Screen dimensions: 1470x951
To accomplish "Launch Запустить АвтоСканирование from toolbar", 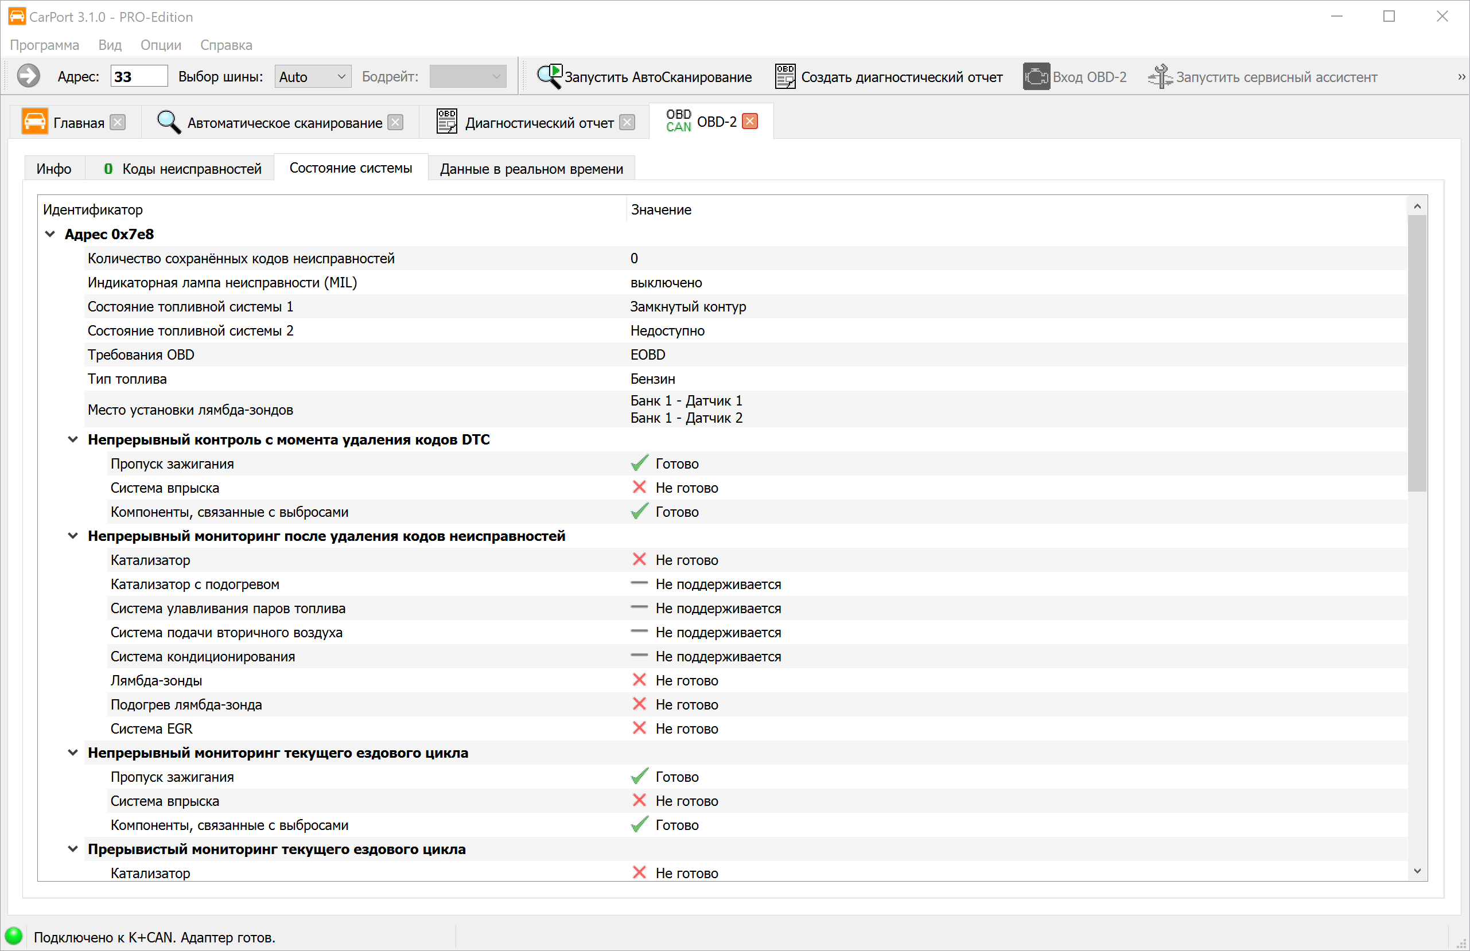I will click(x=644, y=77).
